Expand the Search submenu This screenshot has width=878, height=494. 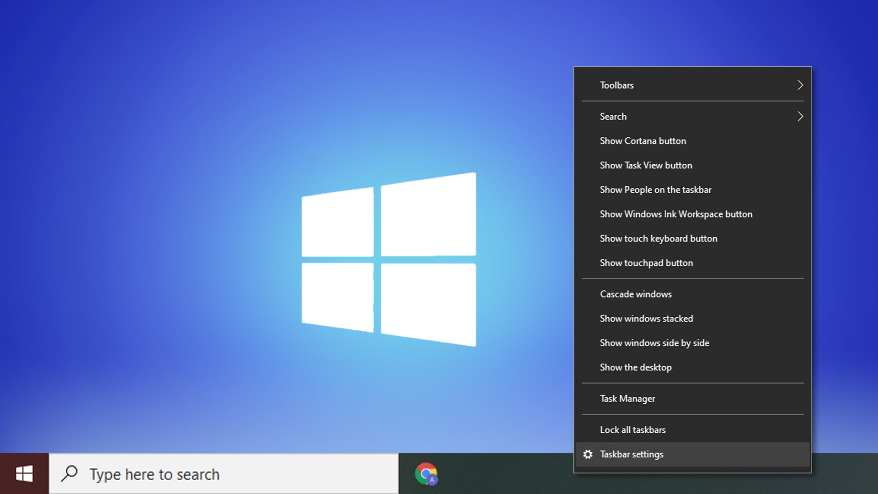coord(692,116)
